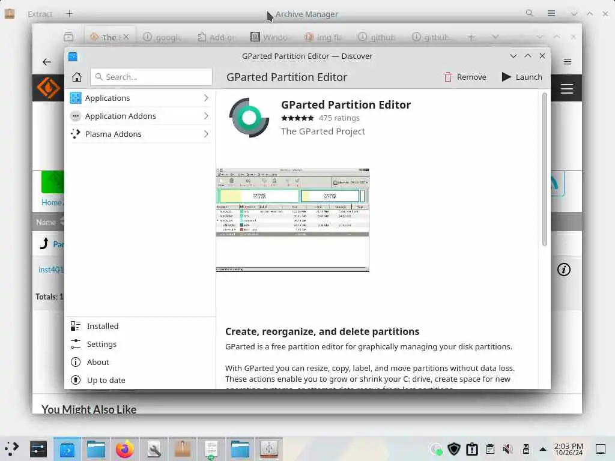Click the Search field in Discover
The image size is (615, 461).
[x=151, y=77]
